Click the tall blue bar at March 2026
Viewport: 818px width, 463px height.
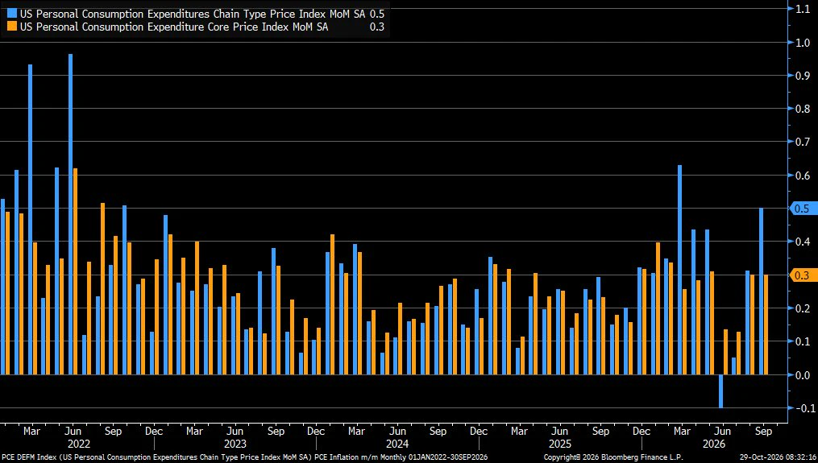[x=679, y=270]
